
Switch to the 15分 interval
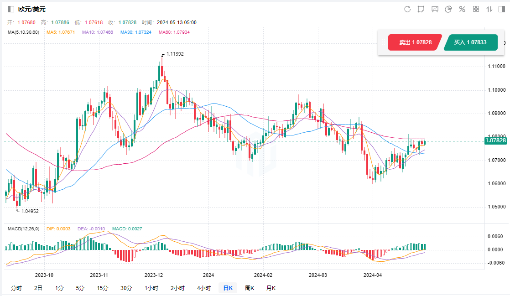[x=103, y=288]
